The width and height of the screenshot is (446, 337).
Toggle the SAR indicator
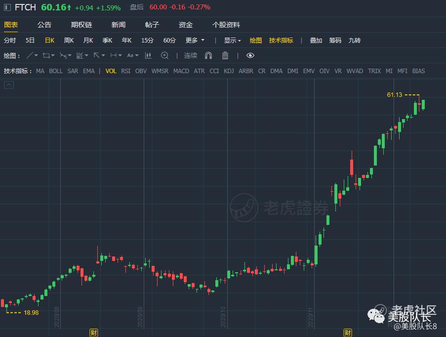(x=73, y=71)
